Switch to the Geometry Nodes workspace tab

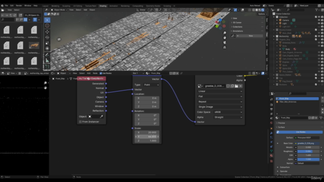pyautogui.click(x=153, y=6)
